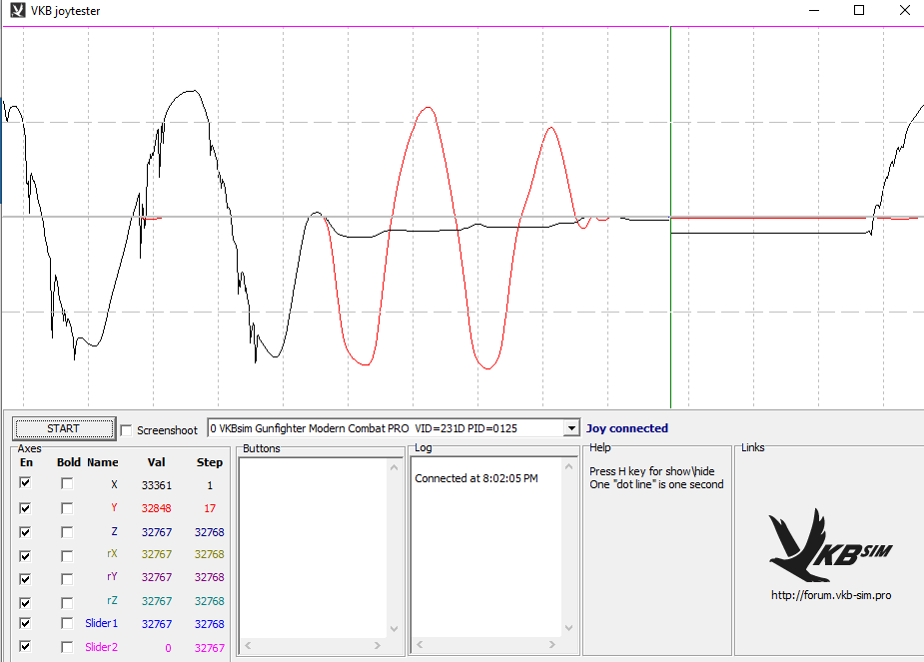Open the joystick device dropdown
The width and height of the screenshot is (924, 662).
571,428
